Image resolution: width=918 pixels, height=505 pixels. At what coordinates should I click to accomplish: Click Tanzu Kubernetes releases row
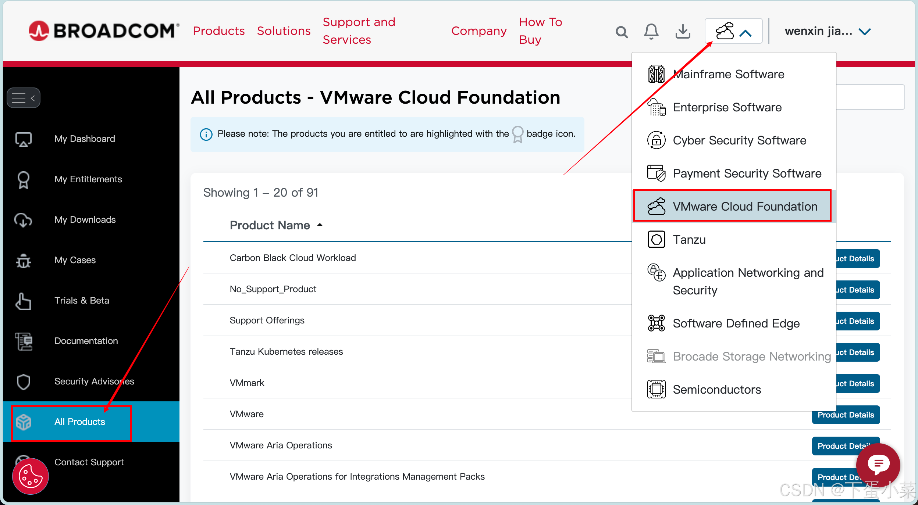tap(286, 352)
